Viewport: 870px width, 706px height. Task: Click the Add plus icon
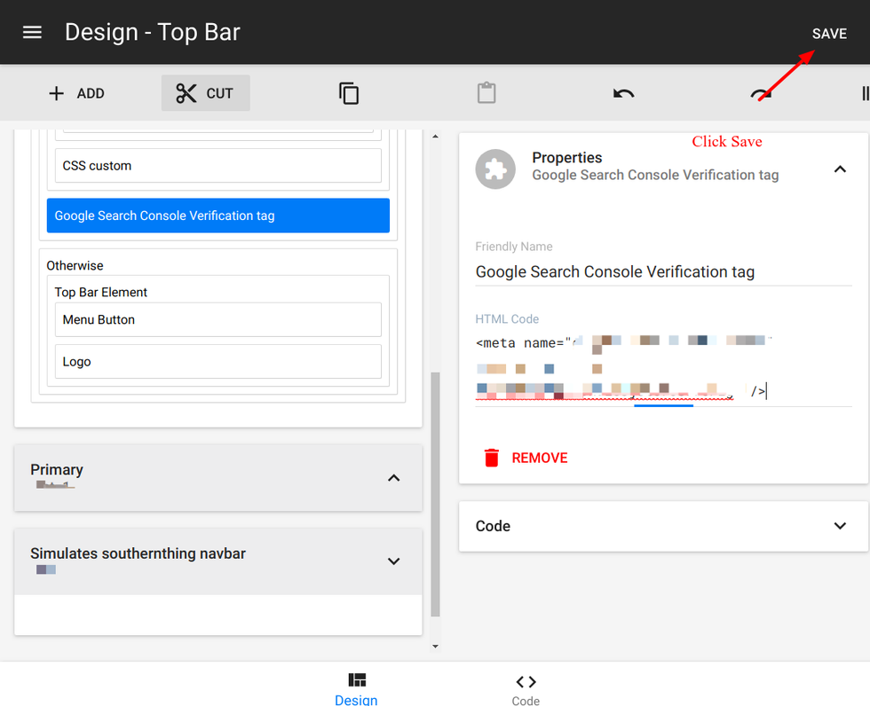pyautogui.click(x=57, y=93)
